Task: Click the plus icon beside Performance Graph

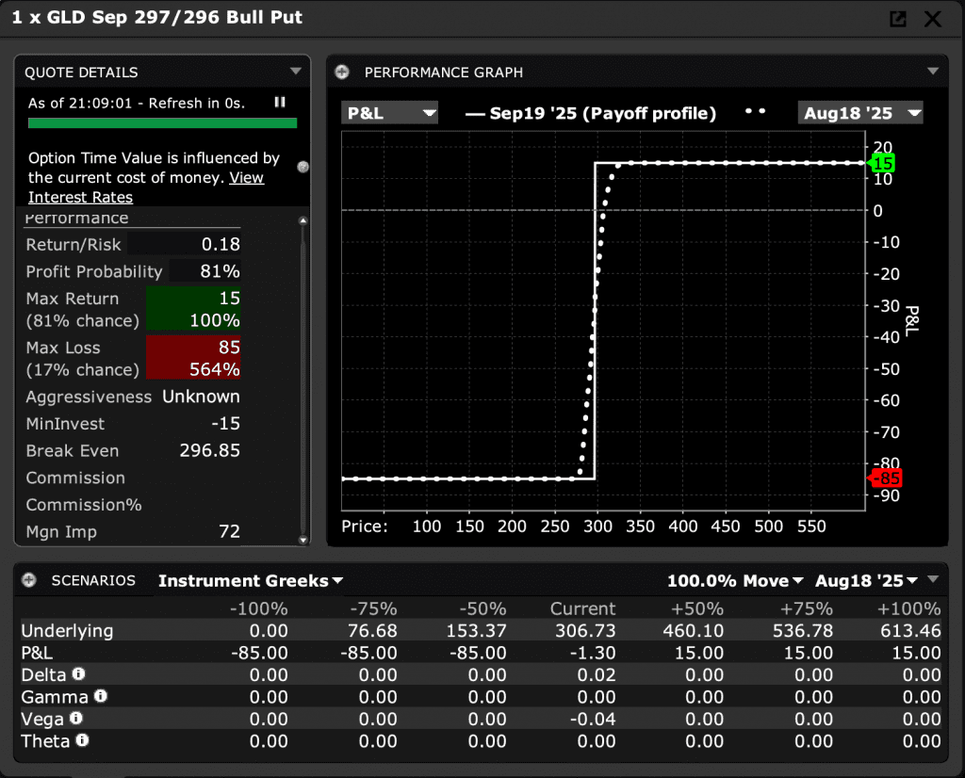Action: point(341,72)
